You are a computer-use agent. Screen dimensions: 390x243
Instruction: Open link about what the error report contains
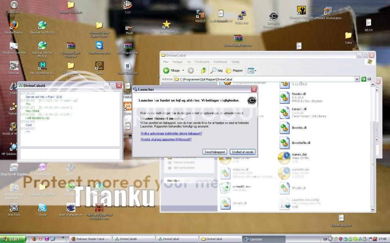coord(171,133)
